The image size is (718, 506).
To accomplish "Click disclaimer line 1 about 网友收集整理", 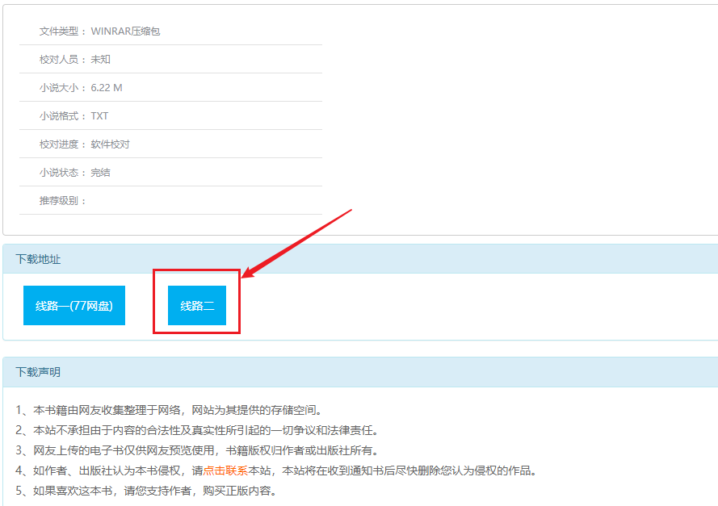I will [x=173, y=410].
